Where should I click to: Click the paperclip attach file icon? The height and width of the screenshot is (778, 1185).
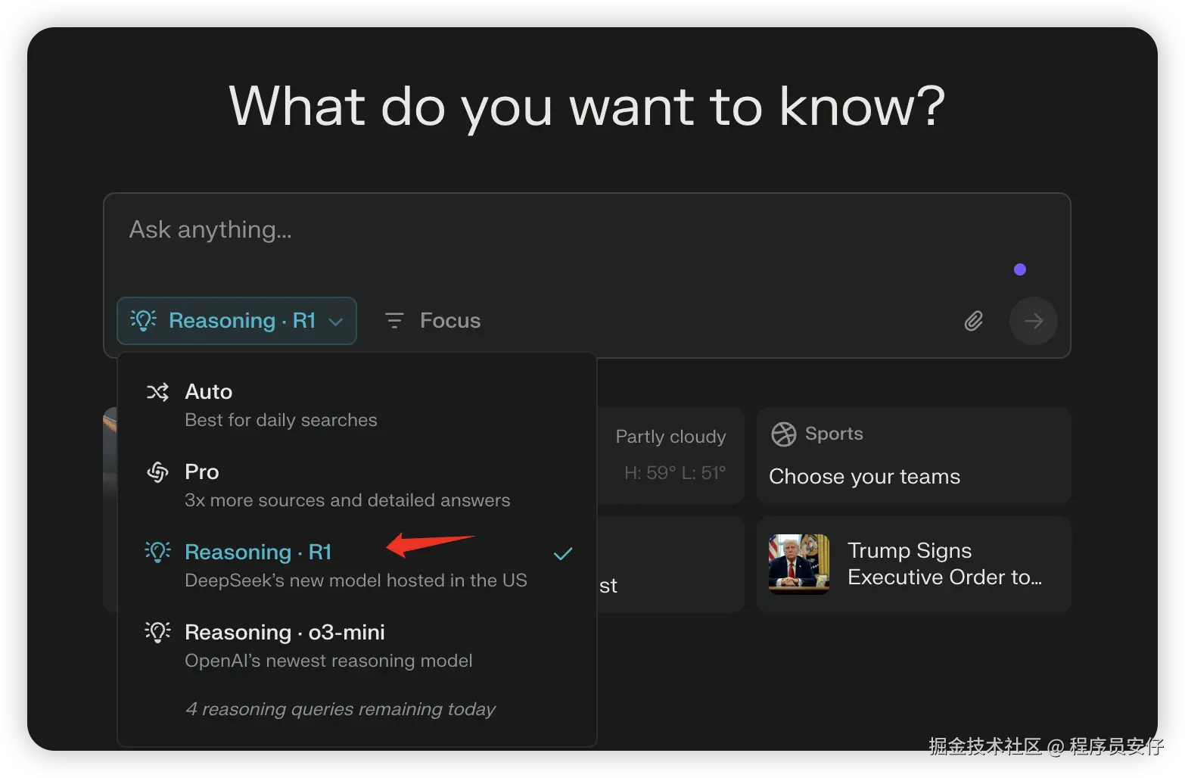[x=974, y=321]
